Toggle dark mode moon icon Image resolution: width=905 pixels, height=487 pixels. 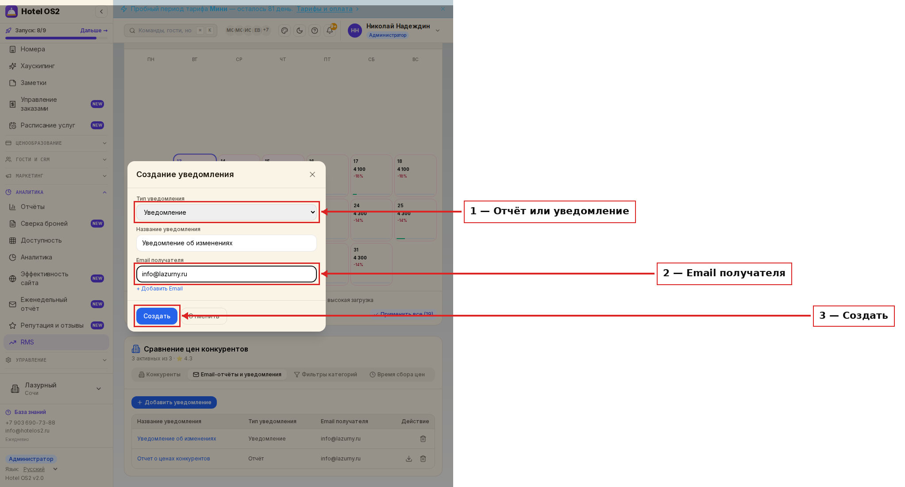pos(300,31)
